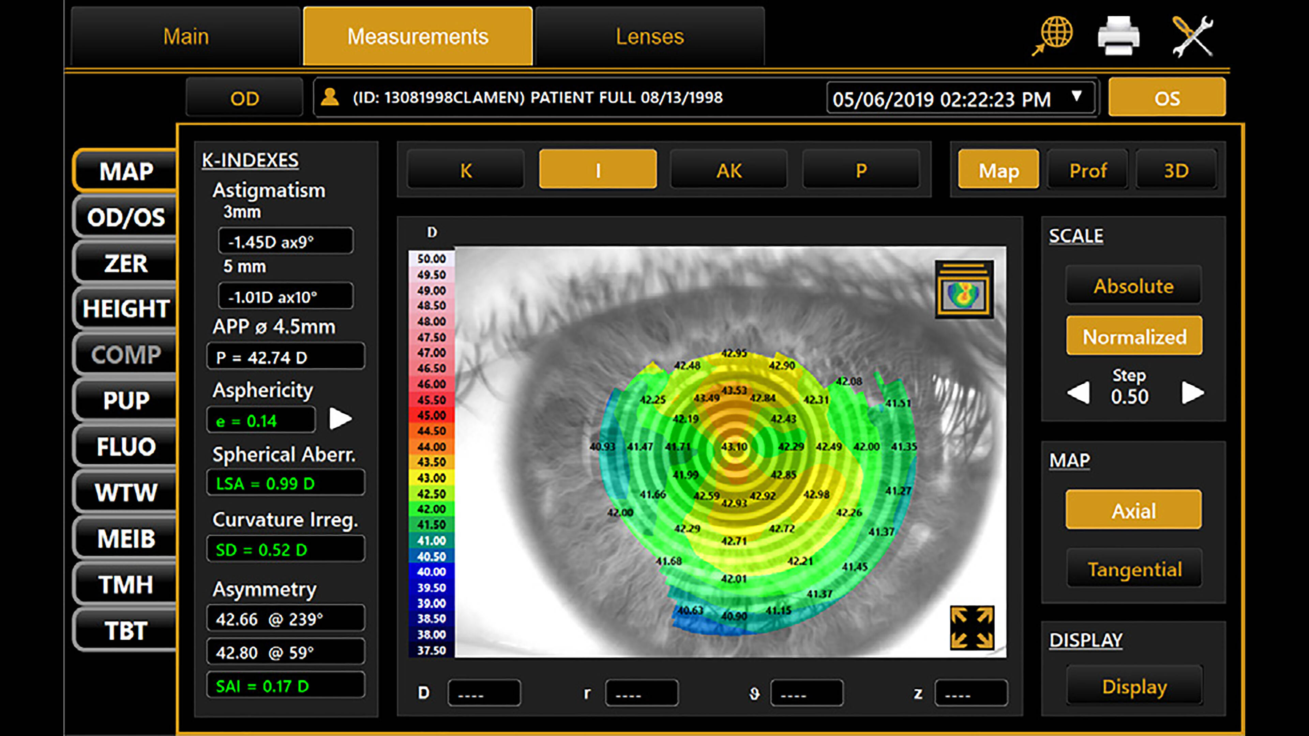Viewport: 1309px width, 736px height.
Task: Open the Lenses tab
Action: tap(650, 36)
